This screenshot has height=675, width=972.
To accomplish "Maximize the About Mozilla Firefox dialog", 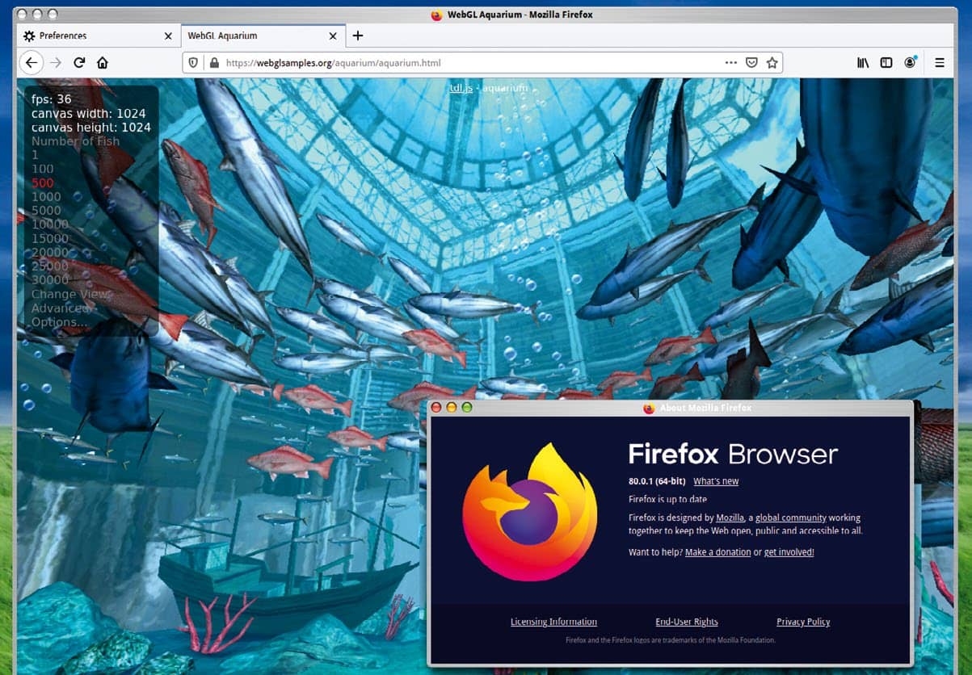I will (x=467, y=408).
